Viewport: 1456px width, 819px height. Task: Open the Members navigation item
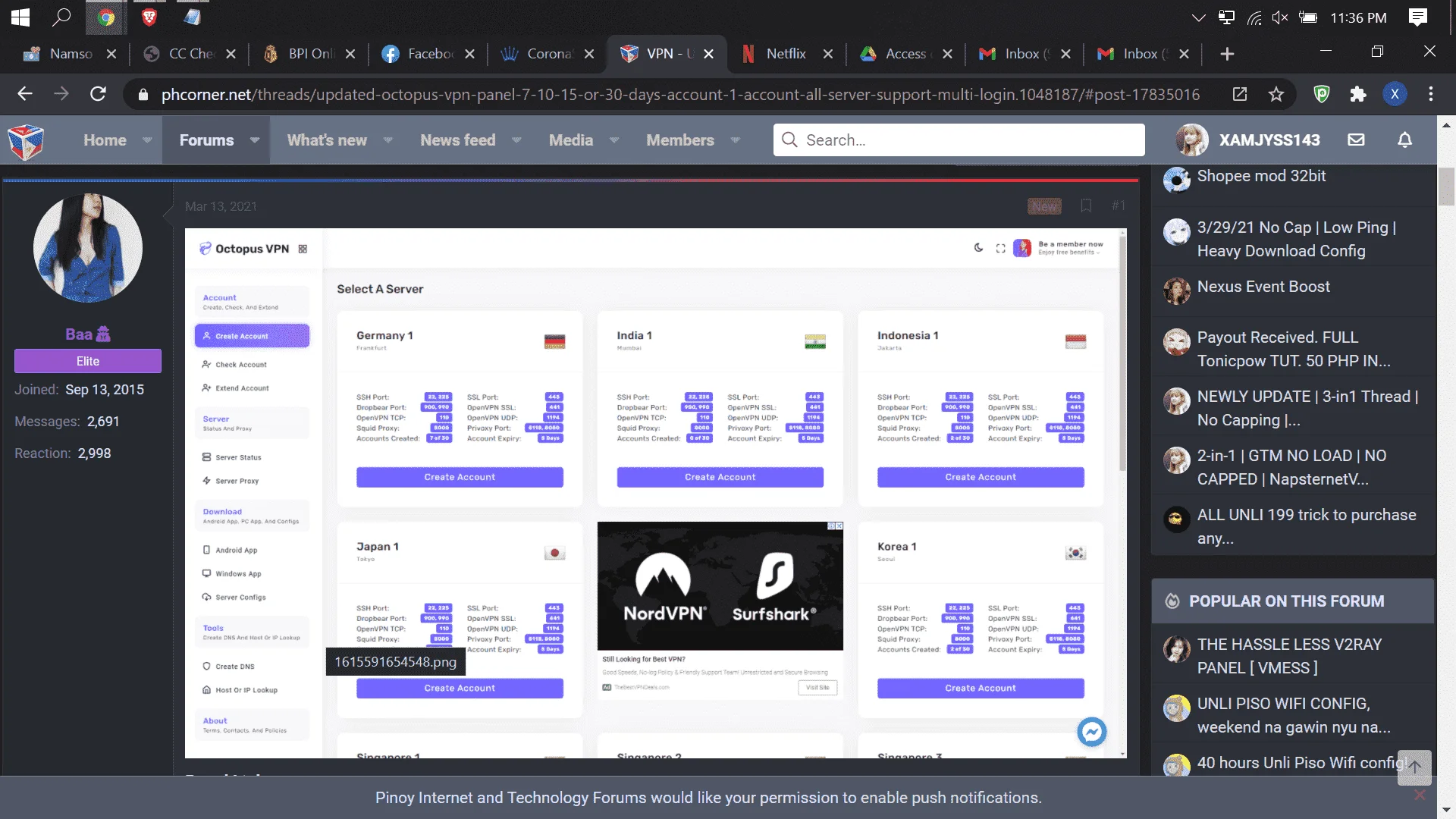tap(680, 140)
